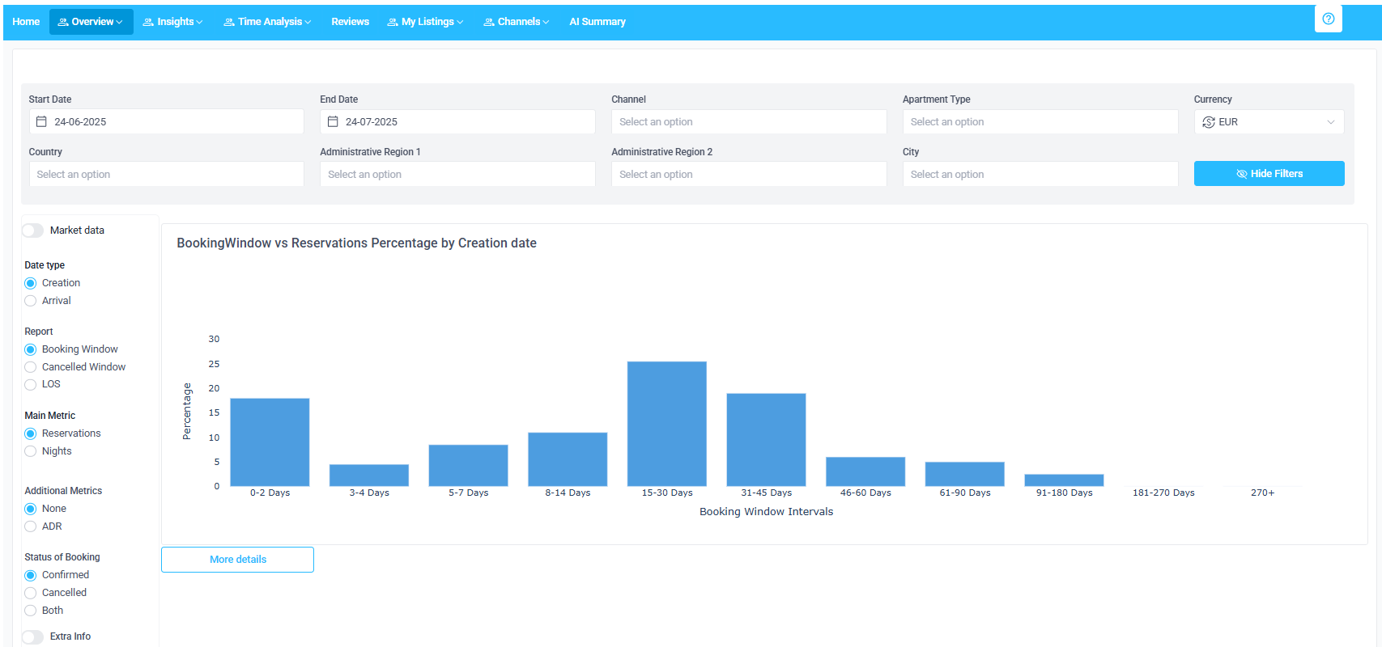The image size is (1382, 647).
Task: Open the Channel filter dropdown
Action: tap(748, 122)
